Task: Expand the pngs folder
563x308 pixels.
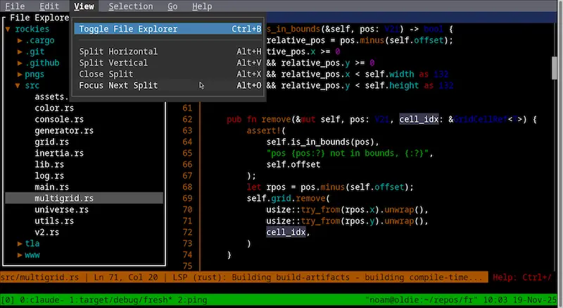Action: (x=34, y=74)
